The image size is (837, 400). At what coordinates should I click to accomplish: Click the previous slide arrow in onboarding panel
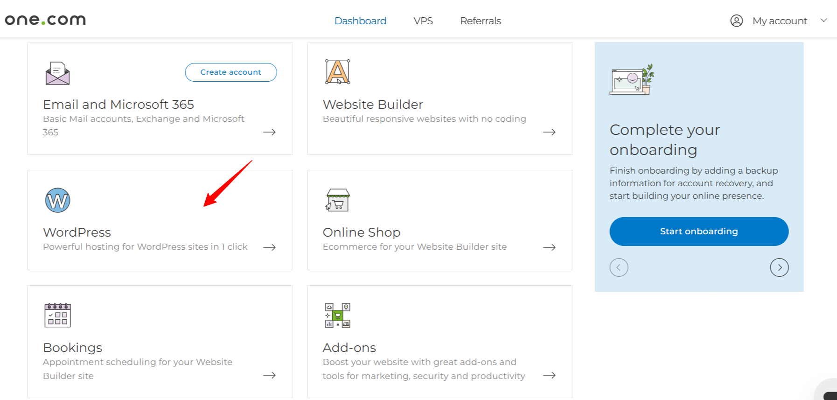point(619,267)
